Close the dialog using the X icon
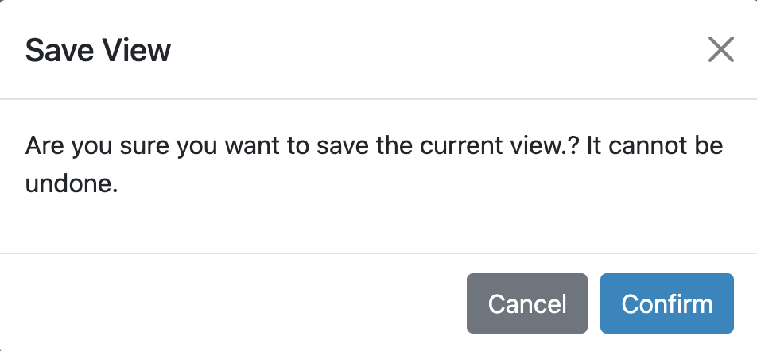This screenshot has height=351, width=757. (x=720, y=50)
